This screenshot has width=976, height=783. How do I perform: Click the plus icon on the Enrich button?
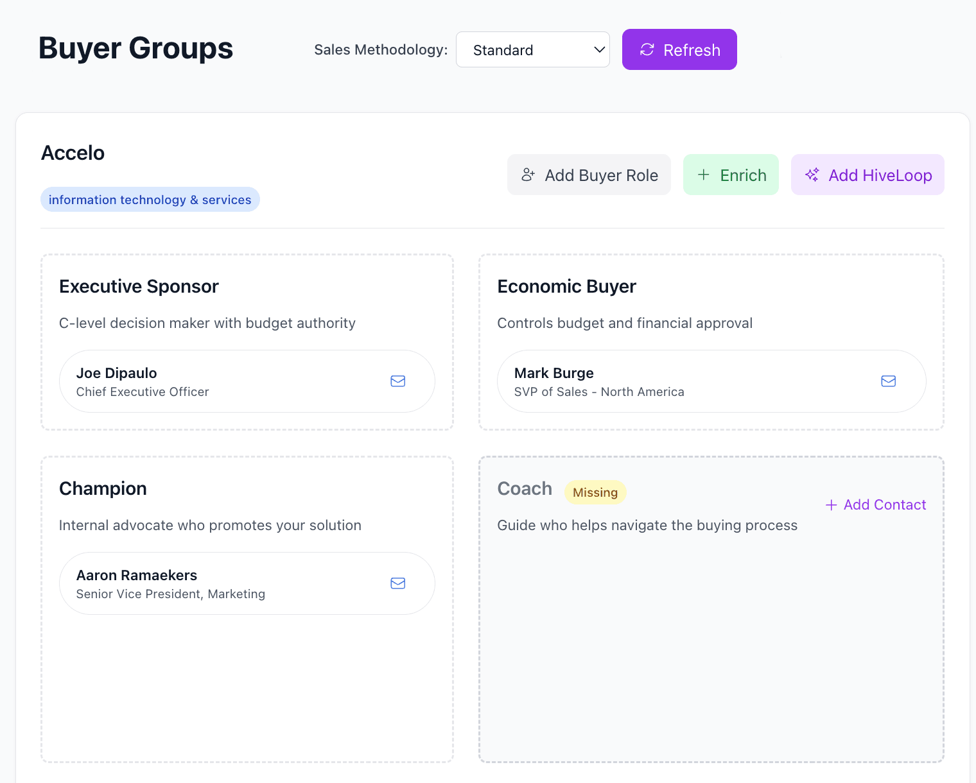click(x=704, y=174)
